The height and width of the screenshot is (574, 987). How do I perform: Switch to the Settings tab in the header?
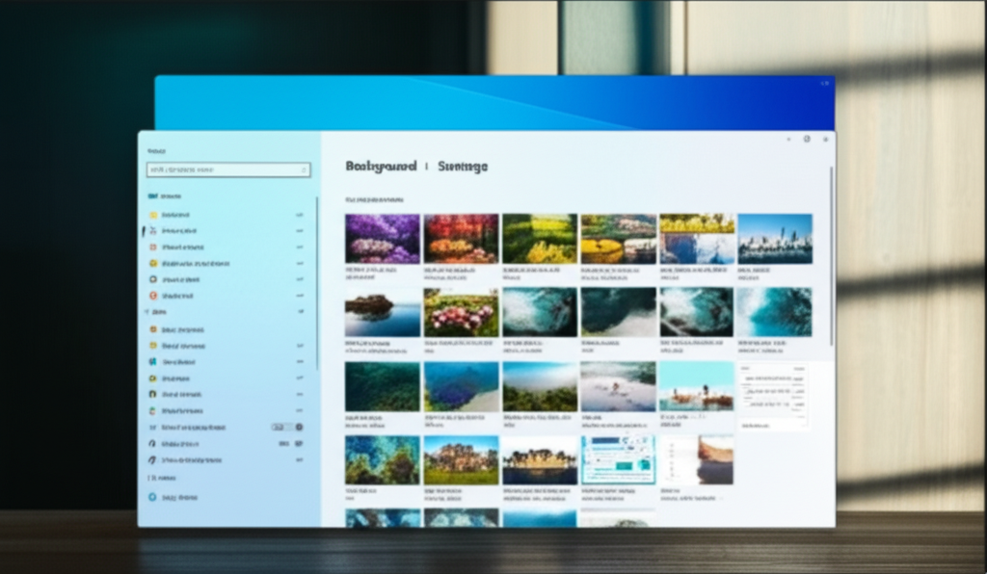(463, 167)
